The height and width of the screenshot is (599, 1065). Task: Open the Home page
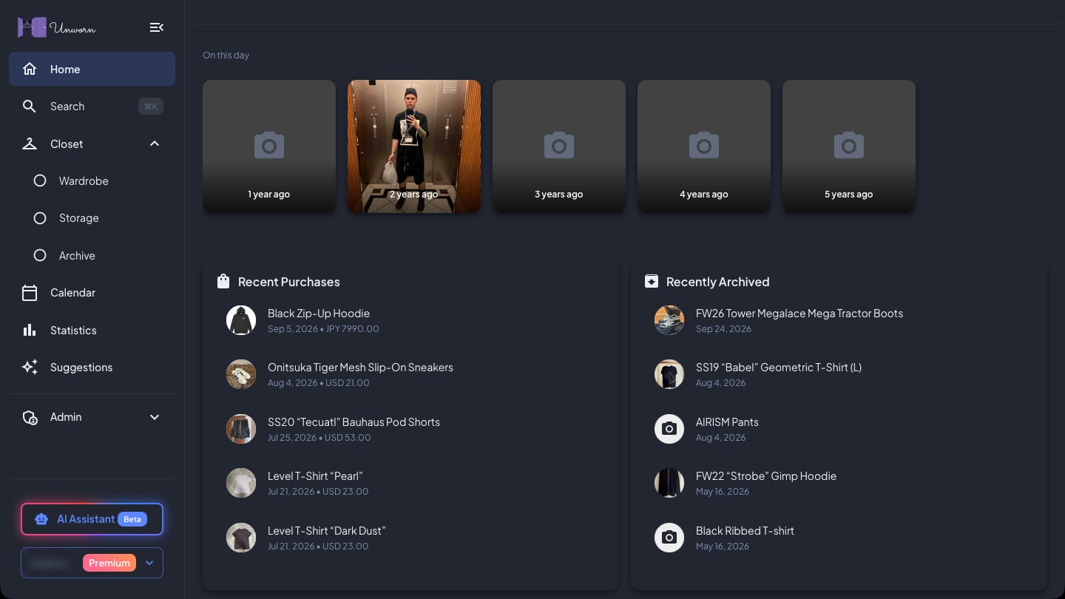pyautogui.click(x=92, y=69)
